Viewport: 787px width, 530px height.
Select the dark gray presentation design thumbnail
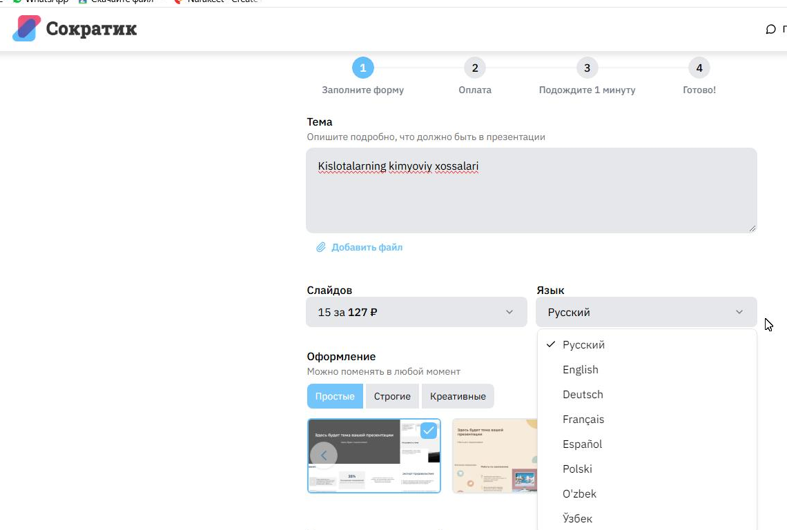point(374,455)
